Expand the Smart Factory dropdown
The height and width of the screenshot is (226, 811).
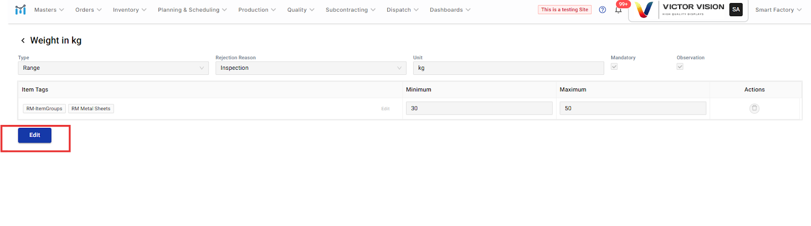coord(778,10)
